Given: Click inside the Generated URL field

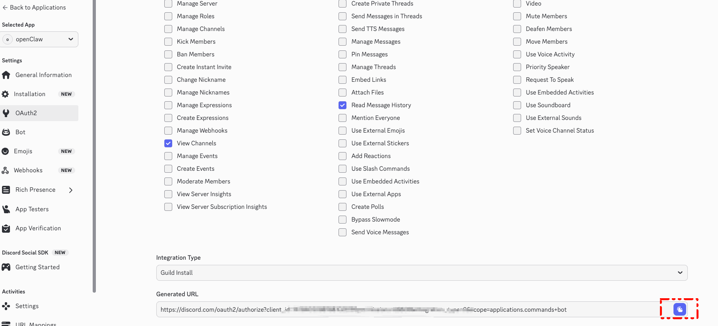Looking at the screenshot, I should (x=398, y=309).
